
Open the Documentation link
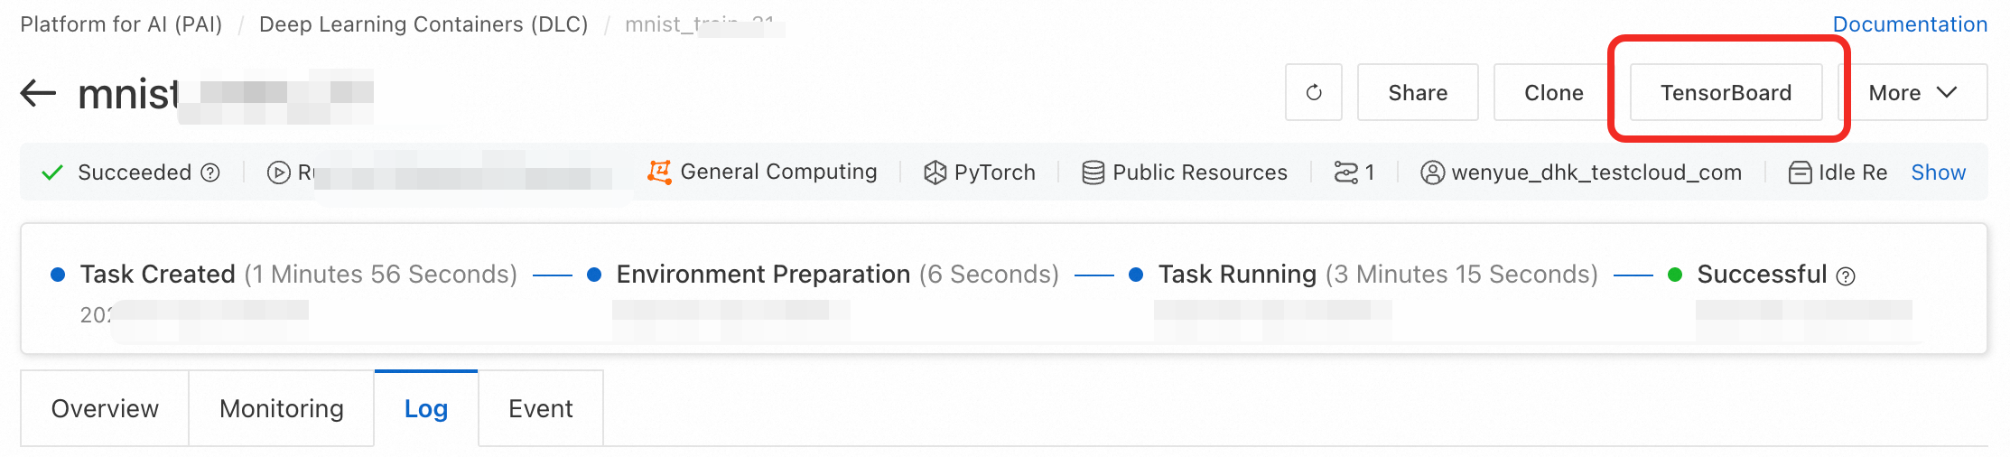coord(1910,24)
